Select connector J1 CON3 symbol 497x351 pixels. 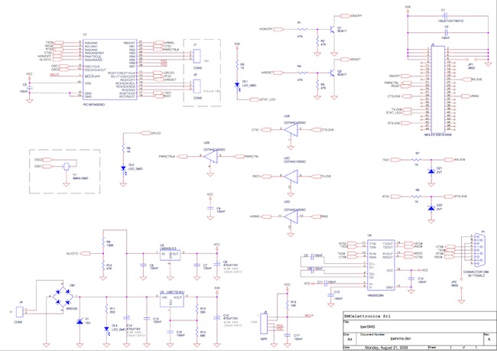[x=197, y=56]
